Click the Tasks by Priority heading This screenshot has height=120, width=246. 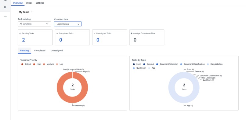point(29,60)
